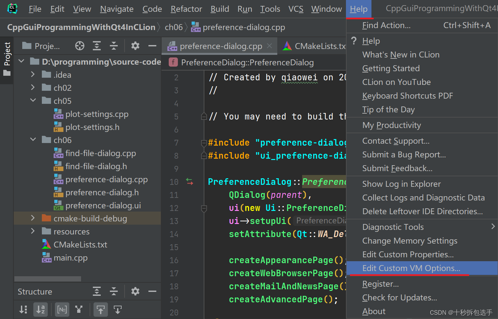Open the Navigate menu
Image resolution: width=498 pixels, height=319 pixels.
pos(117,9)
